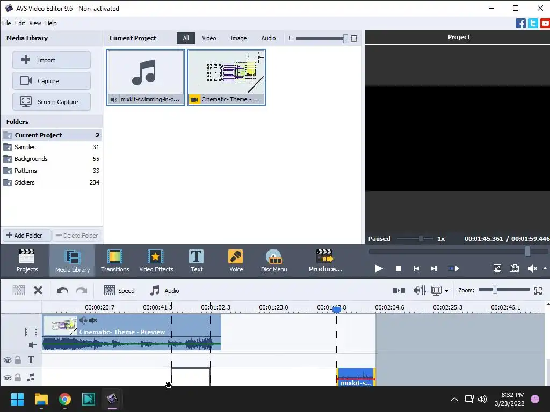550x412 pixels.
Task: Open the File menu
Action: coord(6,23)
